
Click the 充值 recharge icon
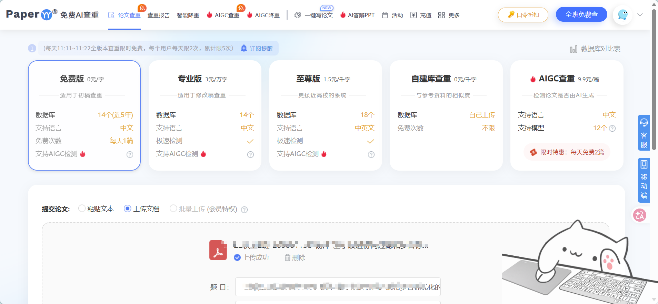tap(413, 15)
